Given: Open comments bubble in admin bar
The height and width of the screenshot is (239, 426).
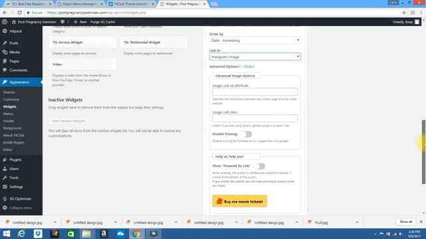Looking at the screenshot, I should [63, 22].
